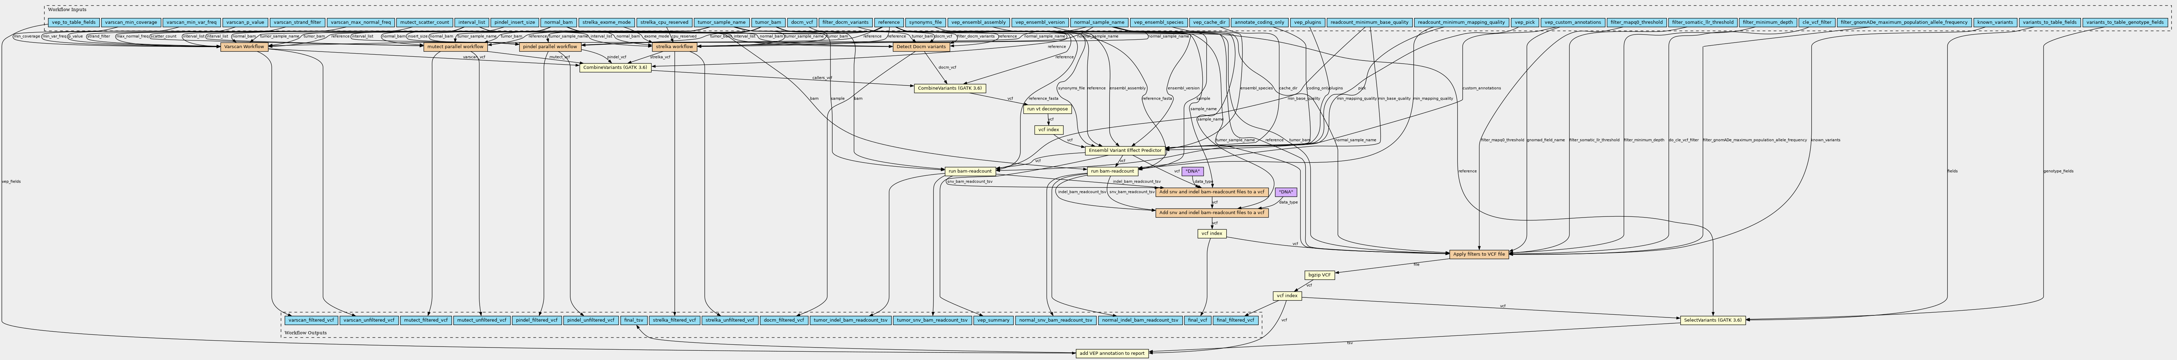Click the final_vcf output node
The width and height of the screenshot is (2177, 360).
1198,320
